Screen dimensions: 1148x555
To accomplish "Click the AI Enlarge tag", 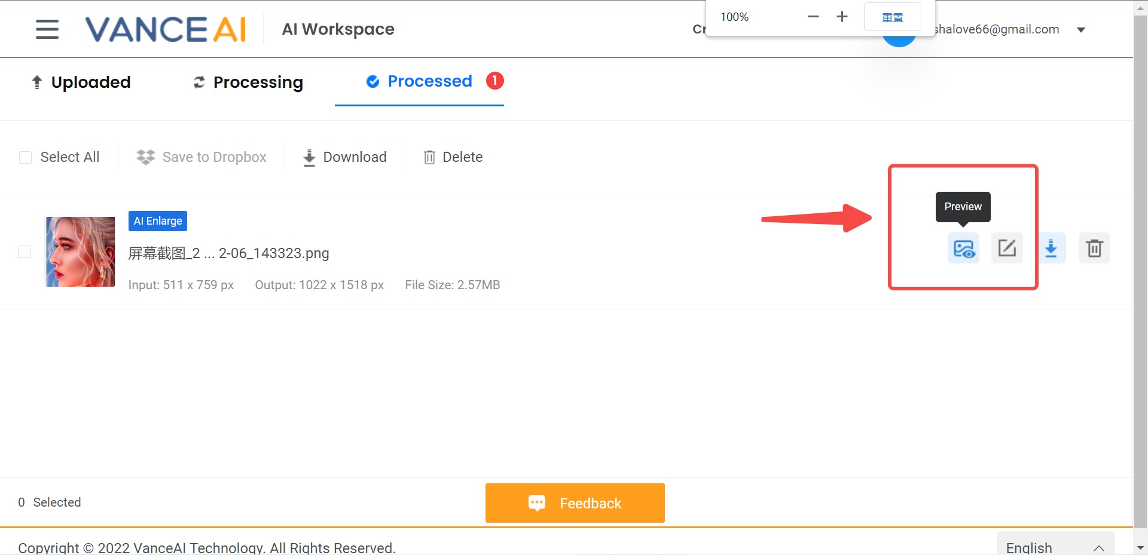I will point(158,221).
